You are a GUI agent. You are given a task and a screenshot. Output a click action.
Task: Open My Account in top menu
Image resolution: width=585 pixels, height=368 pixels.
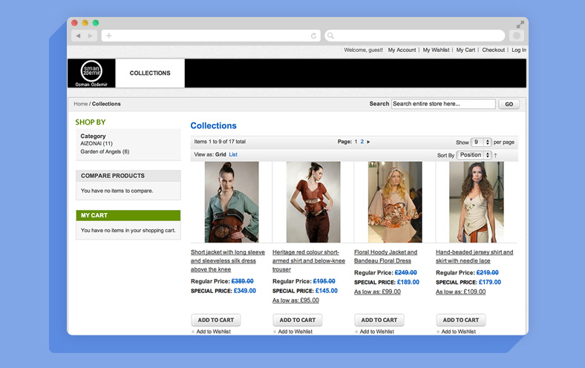click(x=402, y=50)
